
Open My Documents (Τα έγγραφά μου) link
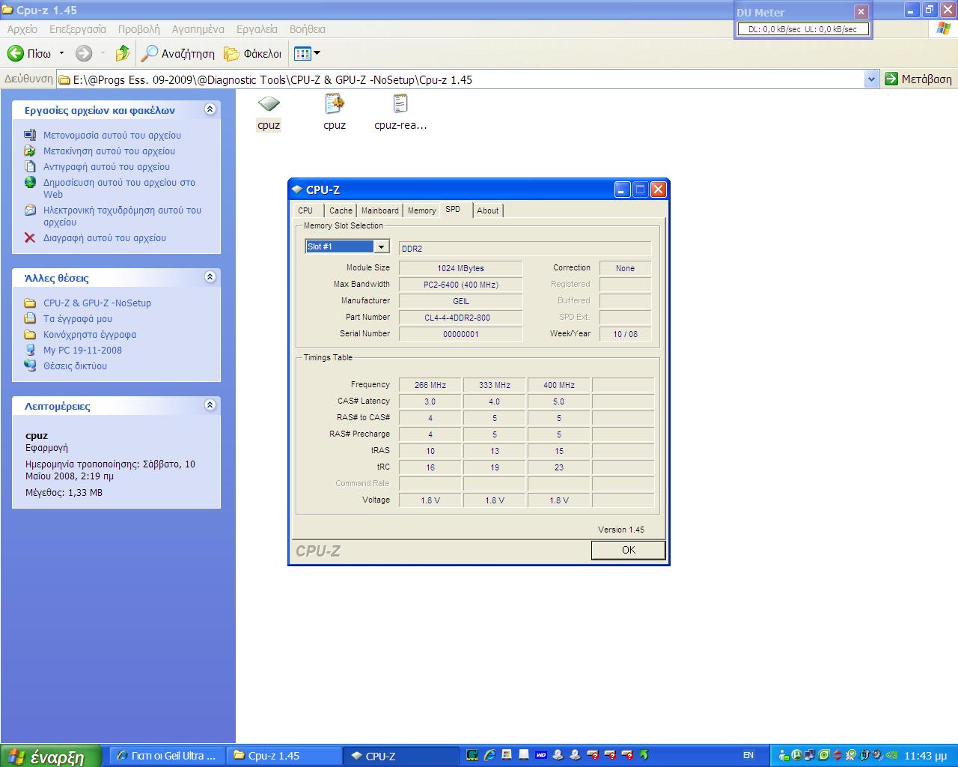[x=78, y=318]
